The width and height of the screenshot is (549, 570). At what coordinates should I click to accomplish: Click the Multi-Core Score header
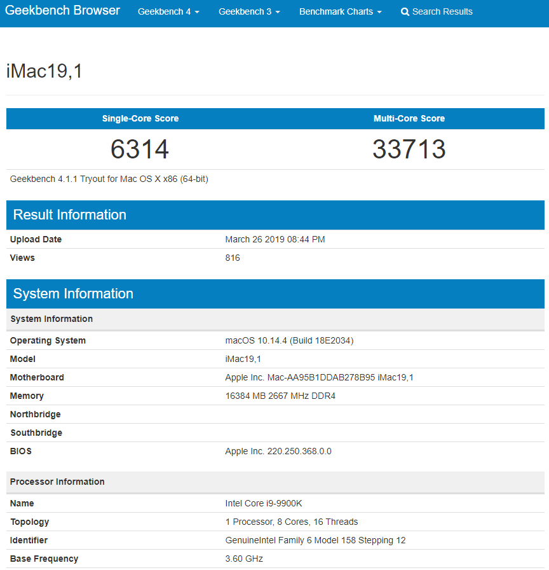coord(409,118)
